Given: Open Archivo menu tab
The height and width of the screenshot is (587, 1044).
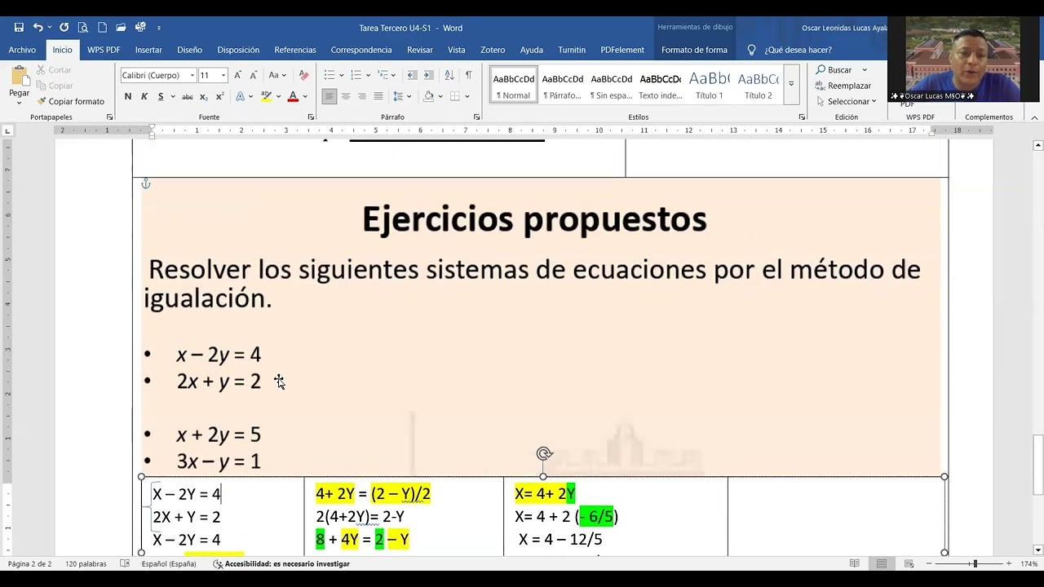Looking at the screenshot, I should 22,50.
